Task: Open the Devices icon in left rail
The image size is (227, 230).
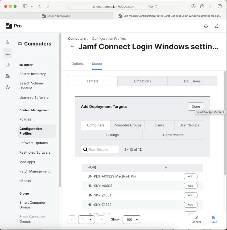Action: point(7,65)
